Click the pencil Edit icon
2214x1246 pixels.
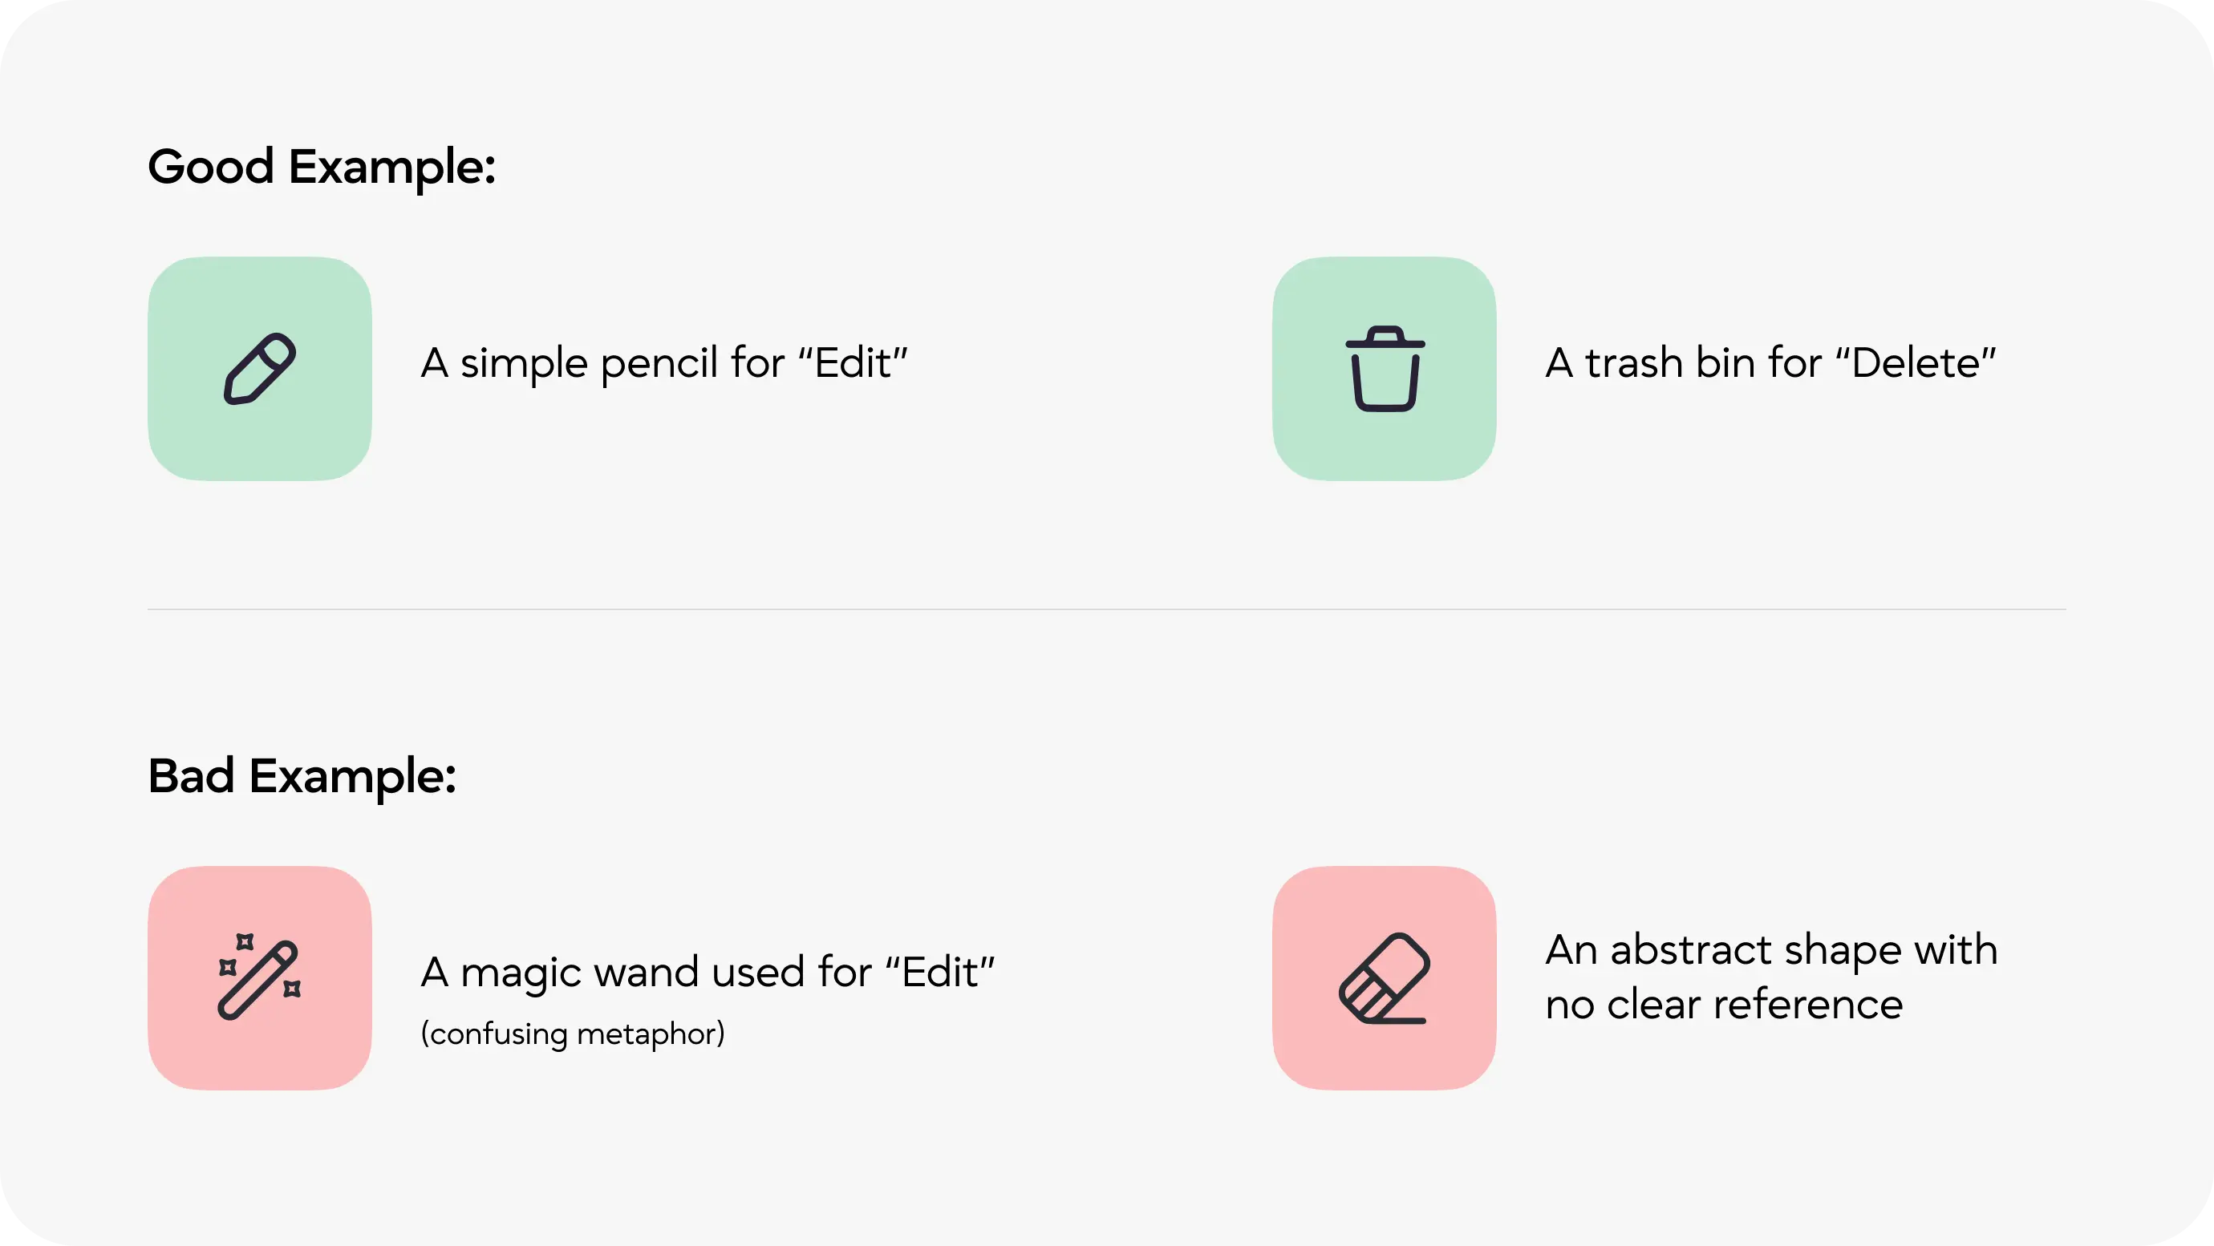tap(260, 368)
